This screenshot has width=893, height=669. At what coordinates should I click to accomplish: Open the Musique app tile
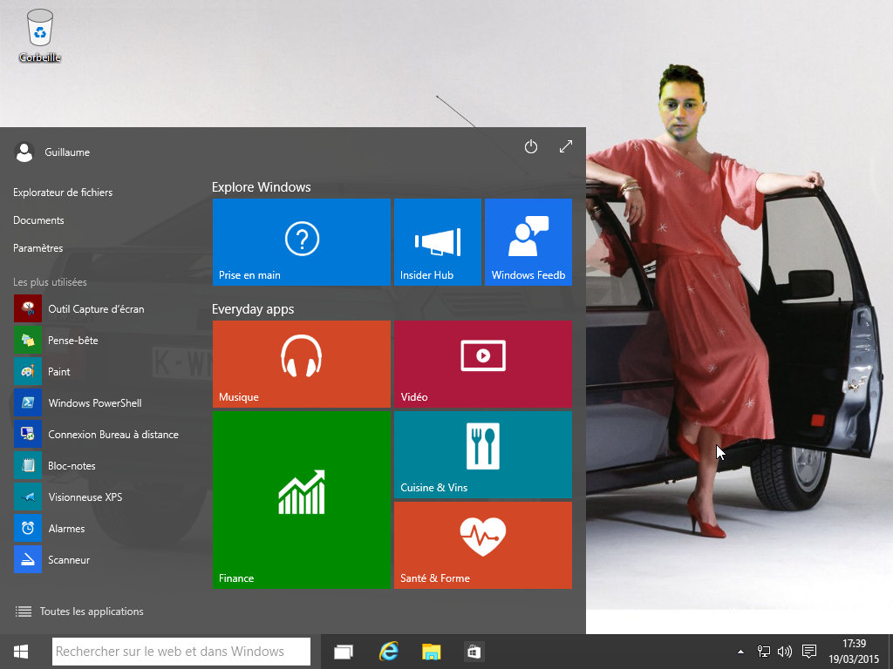point(301,364)
